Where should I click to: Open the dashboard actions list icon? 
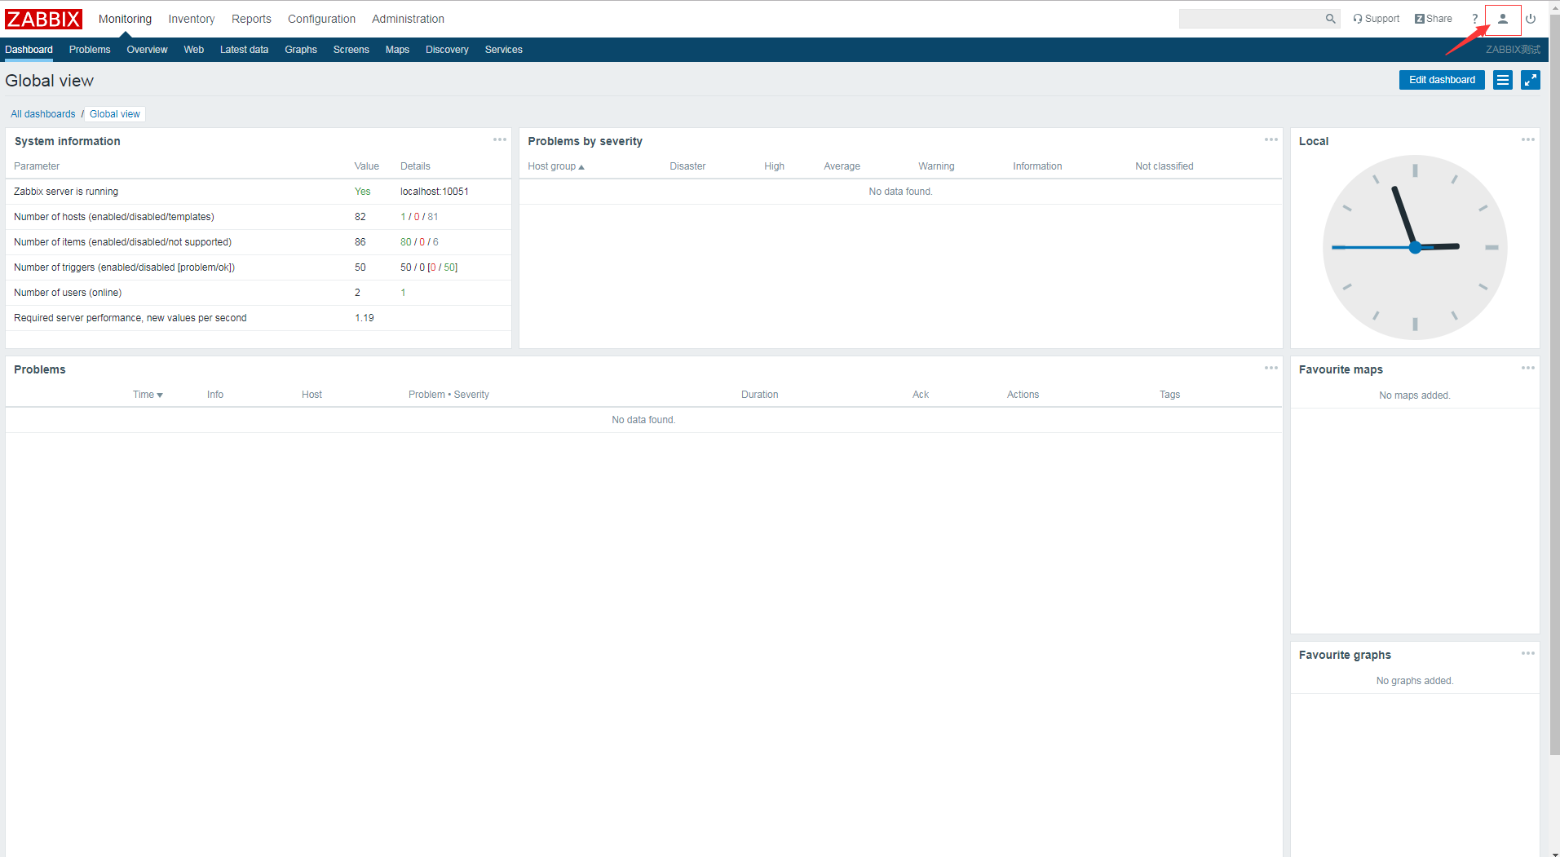tap(1503, 80)
